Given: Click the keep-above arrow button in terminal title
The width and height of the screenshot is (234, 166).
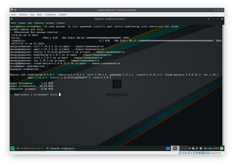Looking at the screenshot, I should click(209, 19).
